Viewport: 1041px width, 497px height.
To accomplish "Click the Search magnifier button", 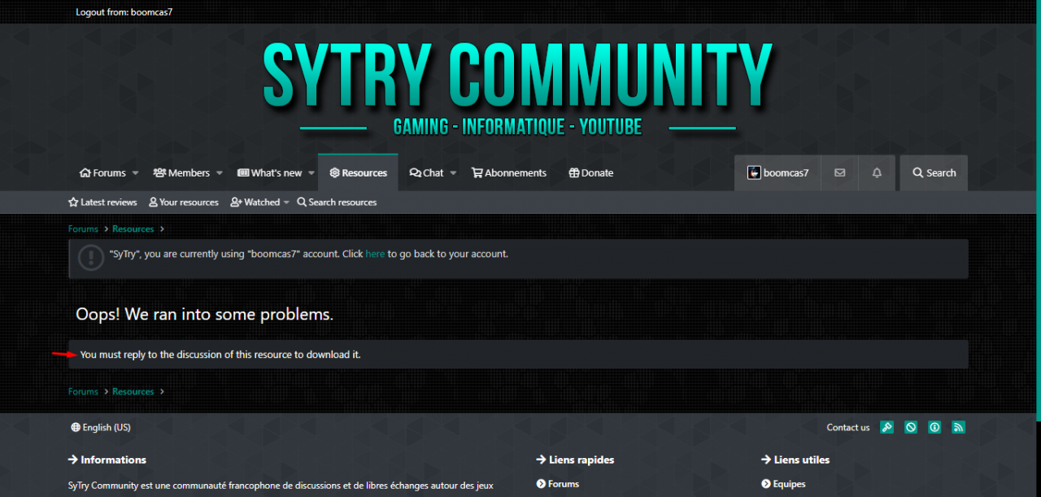I will point(934,173).
